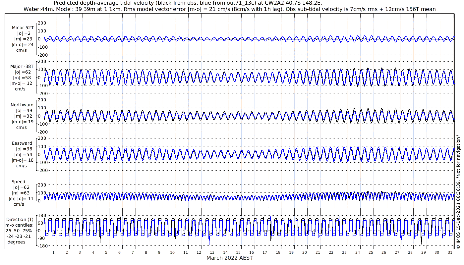Select the 'Eastward' panel label

click(x=22, y=144)
